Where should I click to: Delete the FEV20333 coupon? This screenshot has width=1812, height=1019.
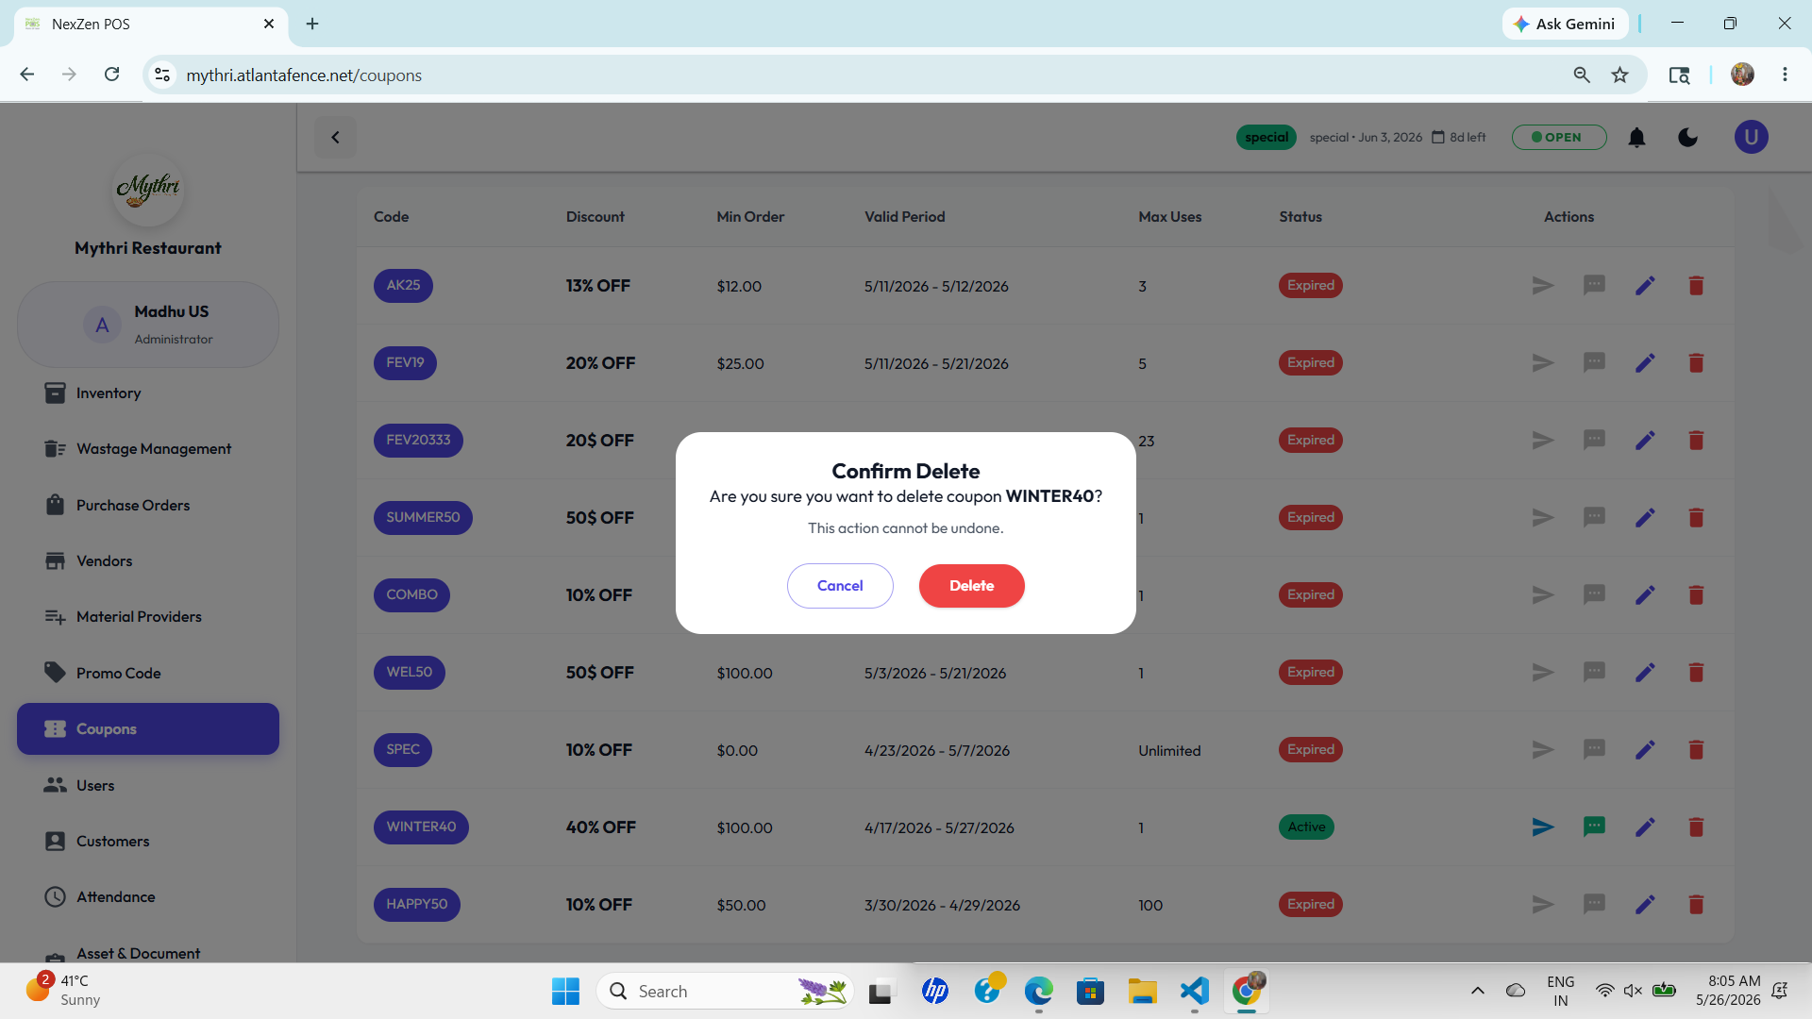(1696, 441)
